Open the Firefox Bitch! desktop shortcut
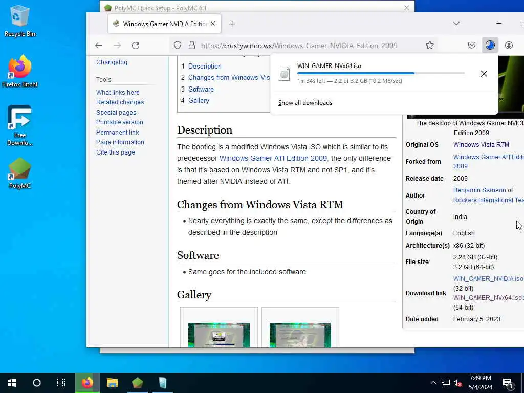 point(20,71)
